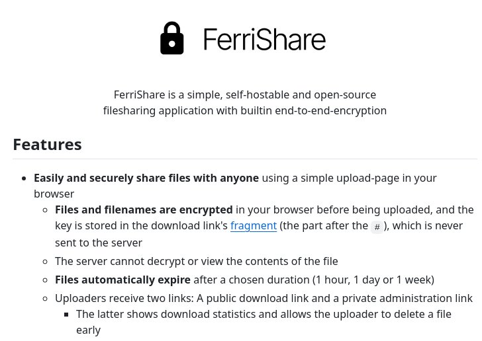Click the FerriShare wordmark title
Screen dimensions: 482x341
[264, 39]
